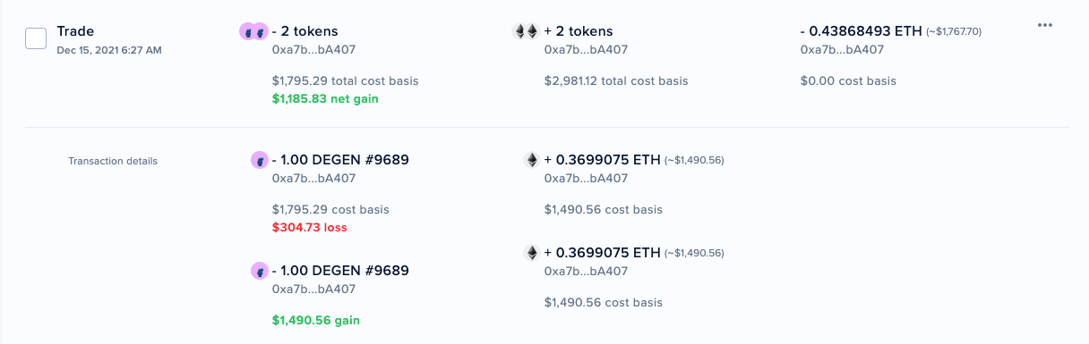The width and height of the screenshot is (1089, 344).
Task: Click the DEGEN double-token icon beside '- 2 tokens'
Action: coord(253,31)
